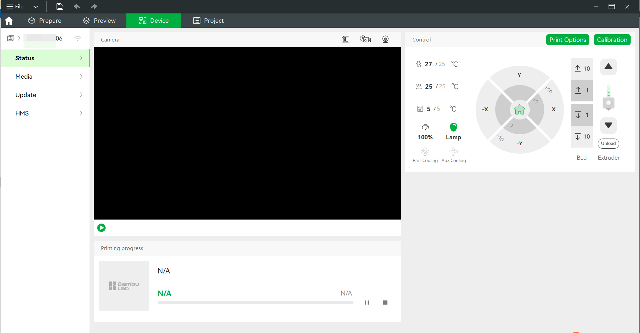Click the printing progress bar
The width and height of the screenshot is (640, 333).
click(x=255, y=303)
